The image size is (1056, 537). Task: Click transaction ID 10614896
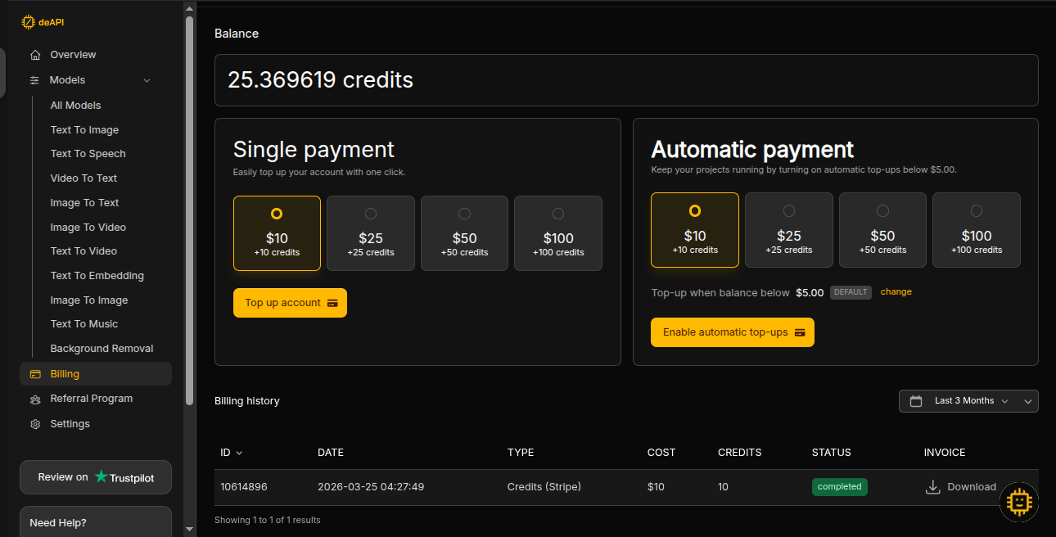click(243, 487)
